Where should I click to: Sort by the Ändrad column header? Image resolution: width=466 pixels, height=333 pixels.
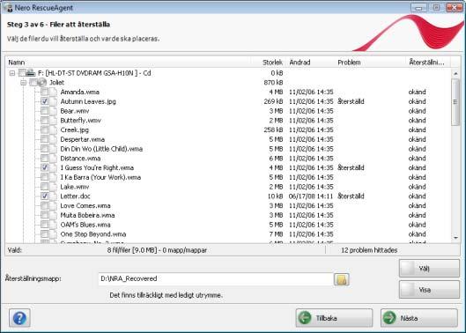311,63
